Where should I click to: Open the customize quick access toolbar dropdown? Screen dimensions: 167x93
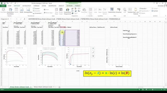click(17, 3)
